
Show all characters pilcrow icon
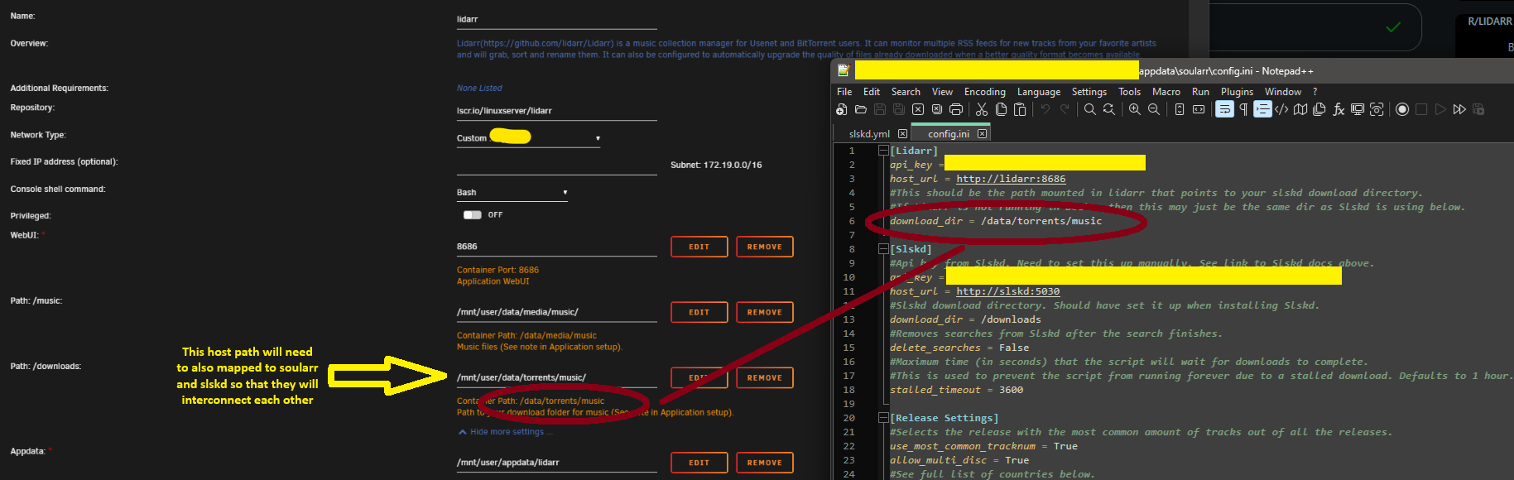[1243, 109]
